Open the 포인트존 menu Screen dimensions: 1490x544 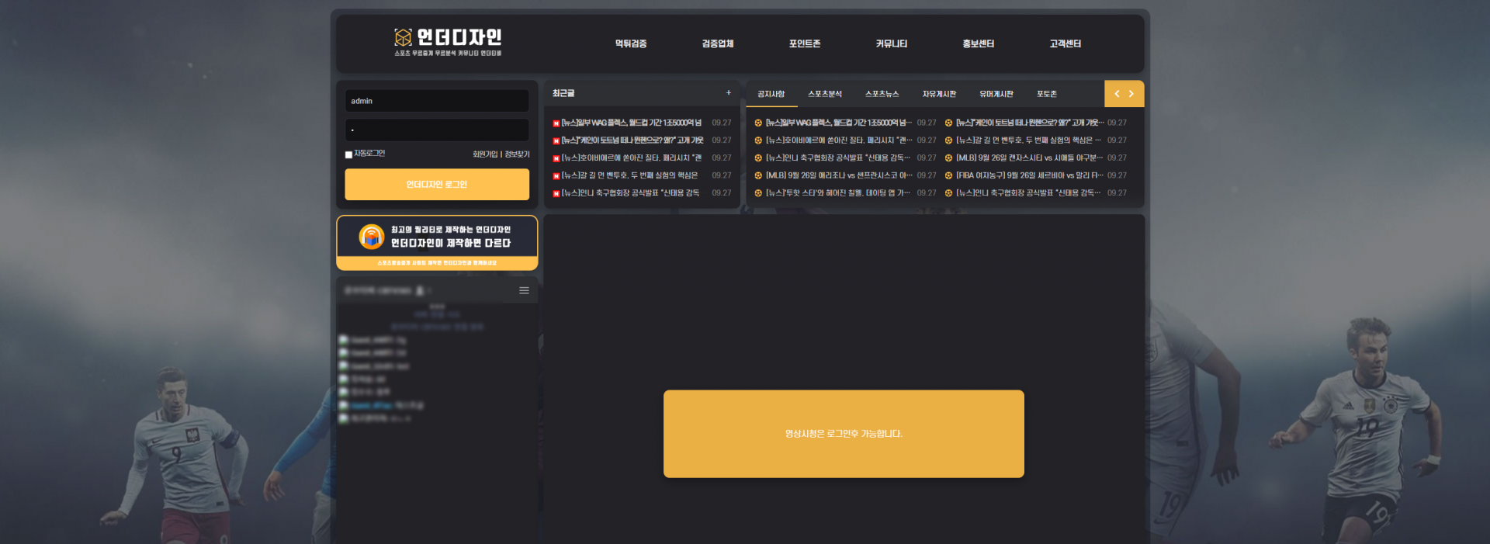pyautogui.click(x=805, y=43)
